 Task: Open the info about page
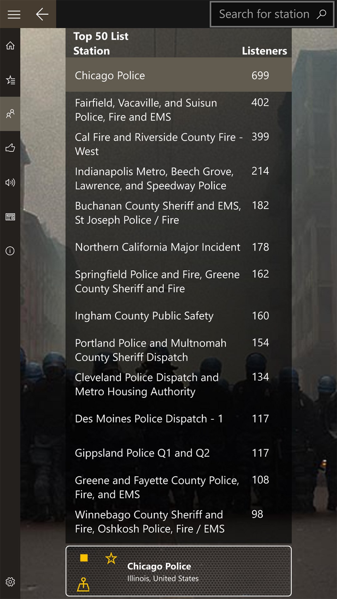(10, 251)
